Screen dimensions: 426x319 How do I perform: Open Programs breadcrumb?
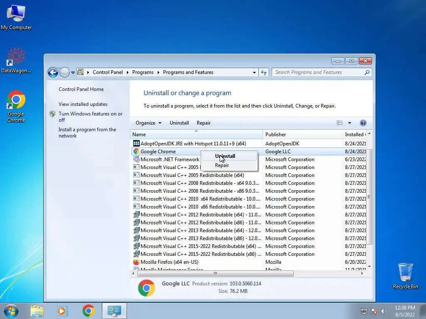(x=143, y=72)
